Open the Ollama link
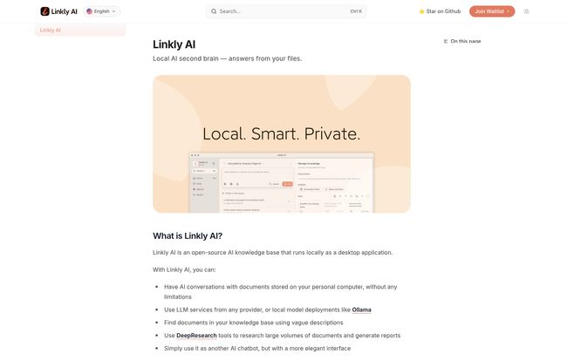The height and width of the screenshot is (361, 567). (x=361, y=310)
